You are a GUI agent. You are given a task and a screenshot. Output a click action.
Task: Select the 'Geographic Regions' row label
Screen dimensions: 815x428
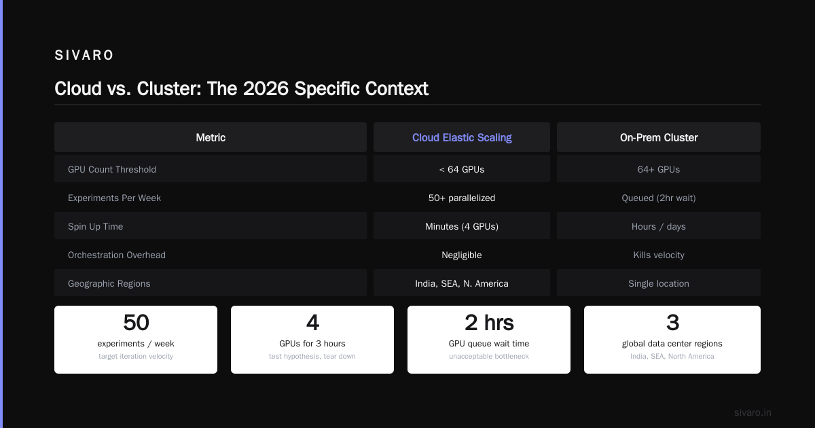point(109,283)
